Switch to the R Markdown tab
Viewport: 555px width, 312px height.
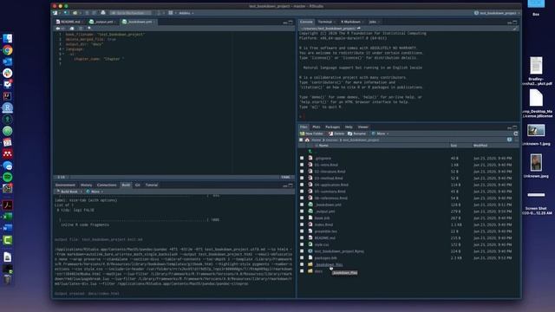(x=350, y=22)
